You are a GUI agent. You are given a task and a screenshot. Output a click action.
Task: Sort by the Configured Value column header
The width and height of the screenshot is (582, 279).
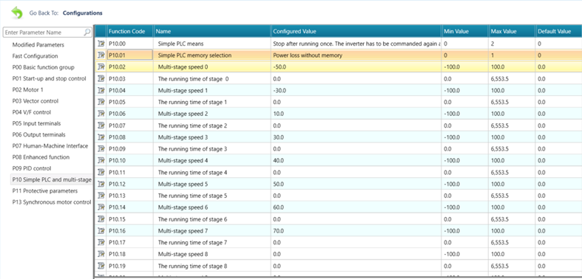(356, 32)
